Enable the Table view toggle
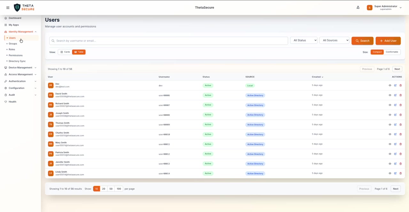Image resolution: width=409 pixels, height=212 pixels. pos(79,52)
